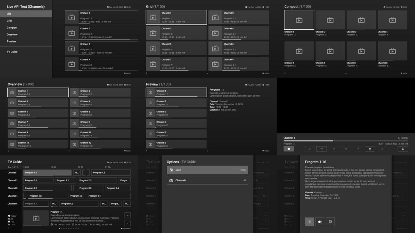Image resolution: width=415 pixels, height=233 pixels.
Task: Choose Program 4.4 in the TV Guide
Action: tap(108, 196)
